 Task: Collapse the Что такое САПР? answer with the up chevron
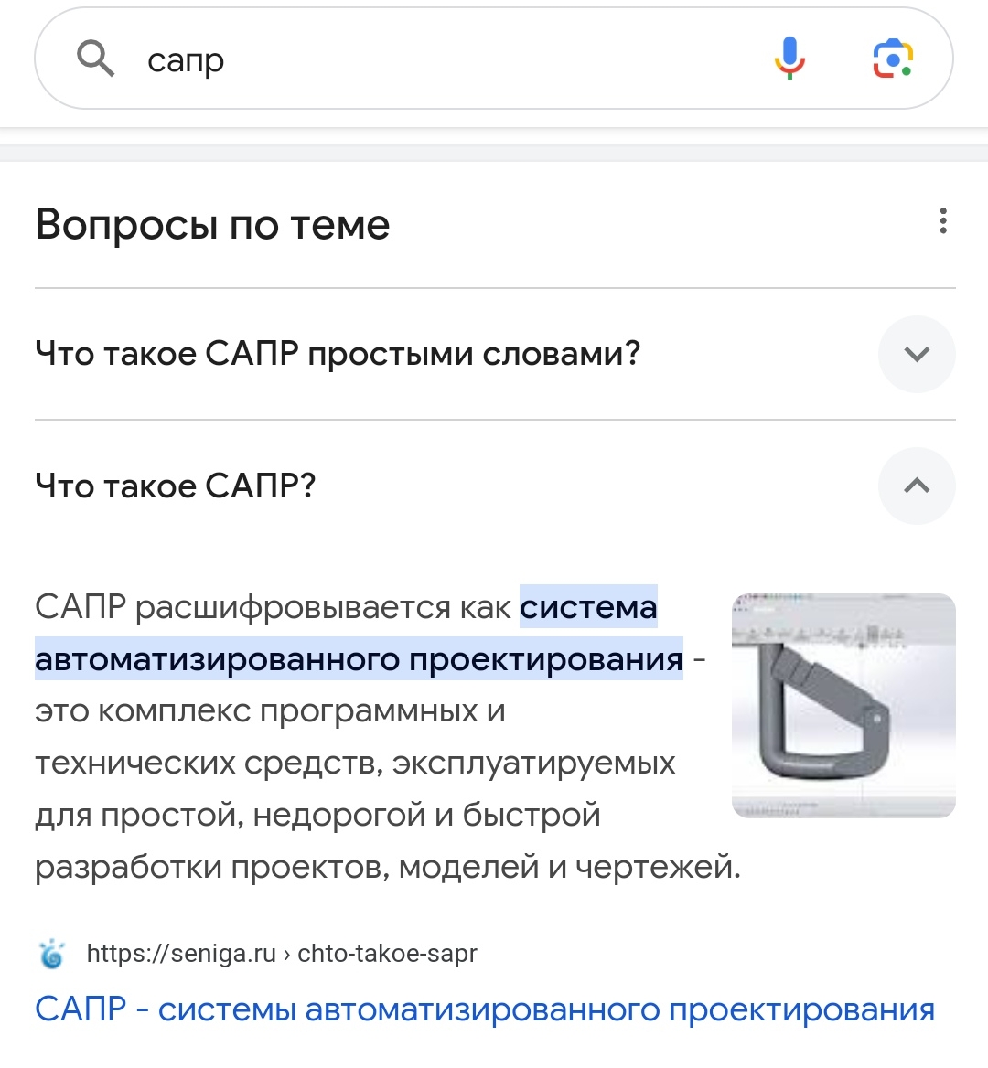917,486
